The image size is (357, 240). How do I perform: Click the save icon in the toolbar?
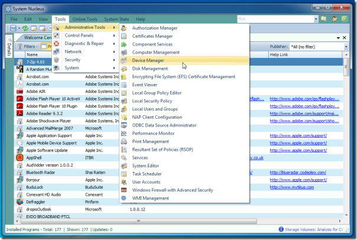point(13,28)
